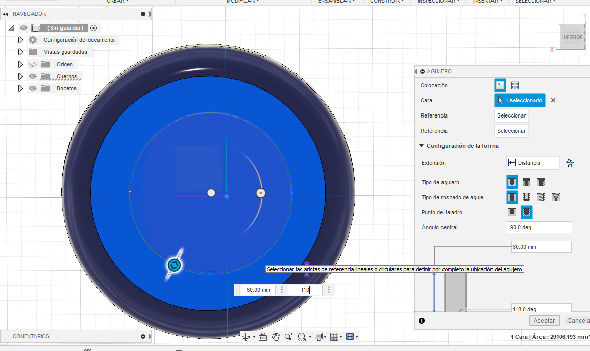Viewport: 590px width, 351px height.
Task: Choose flat drill point option
Action: (x=512, y=212)
